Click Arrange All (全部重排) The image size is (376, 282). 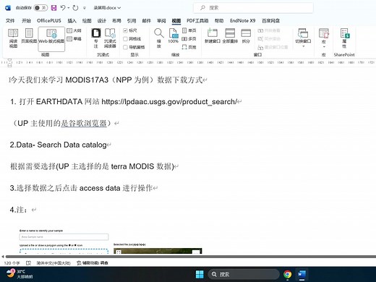(x=230, y=35)
